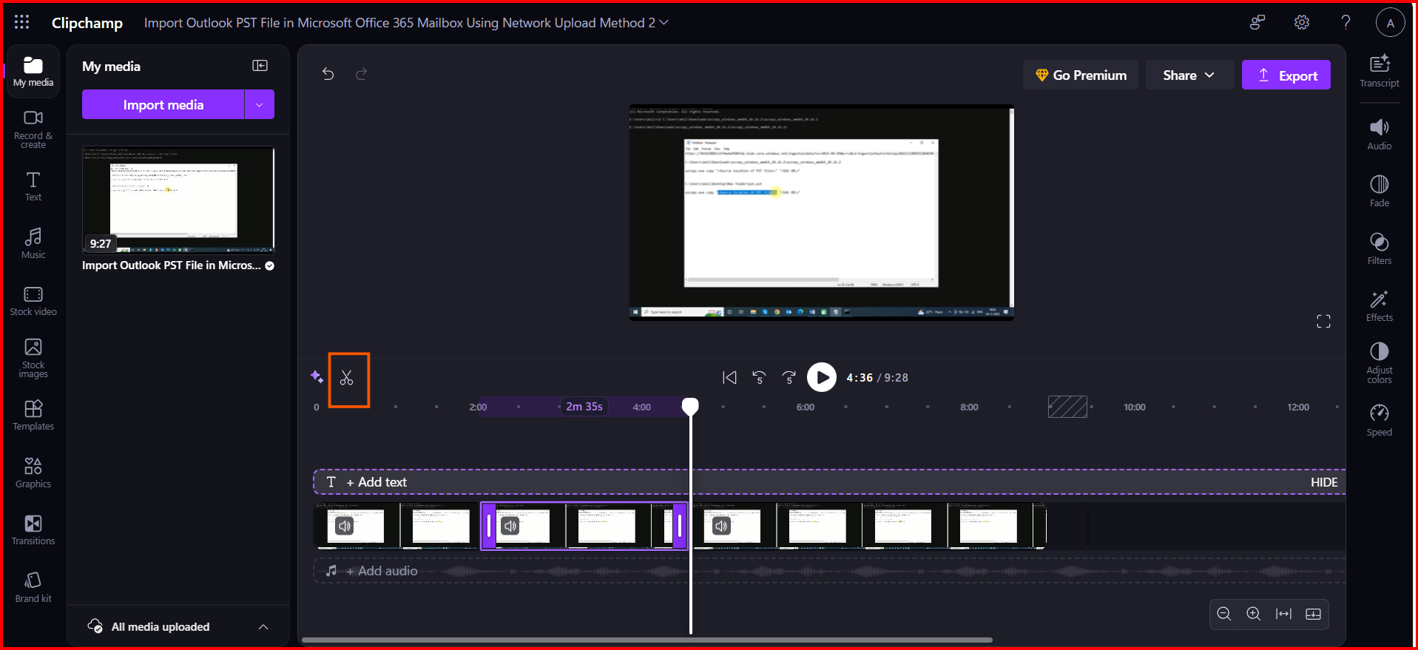This screenshot has width=1418, height=650.
Task: Click the app launcher grid icon
Action: pyautogui.click(x=21, y=22)
